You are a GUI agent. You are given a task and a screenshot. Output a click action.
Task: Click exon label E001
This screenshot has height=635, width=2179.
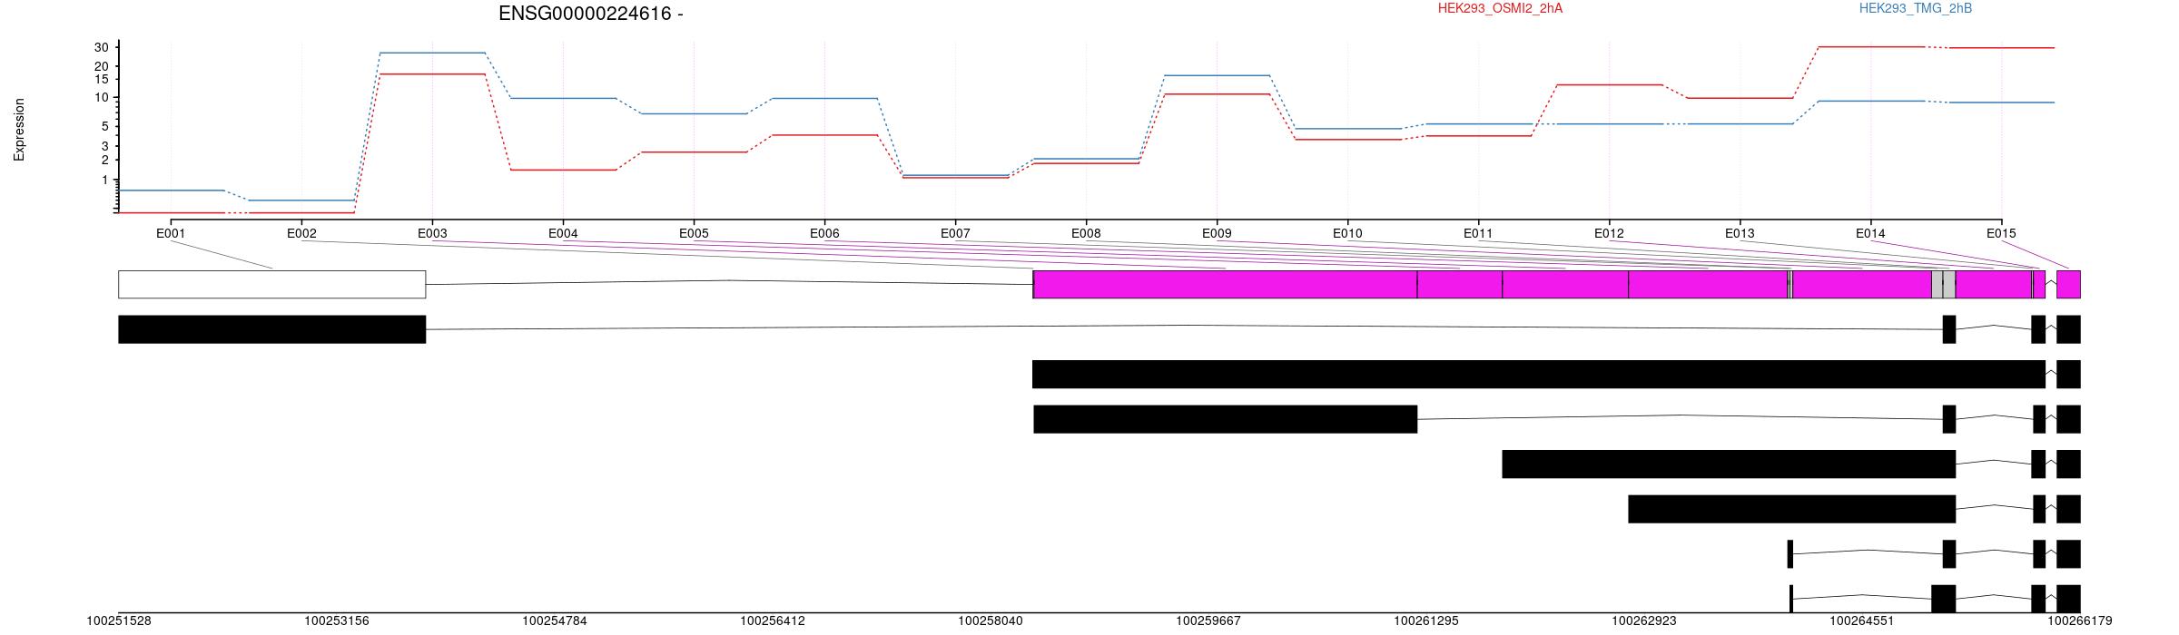point(171,233)
